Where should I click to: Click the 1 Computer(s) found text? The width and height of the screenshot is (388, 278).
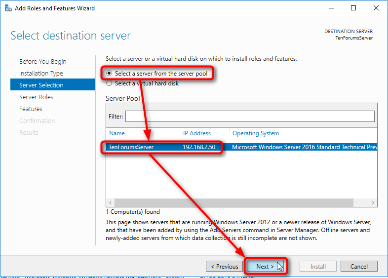[133, 212]
